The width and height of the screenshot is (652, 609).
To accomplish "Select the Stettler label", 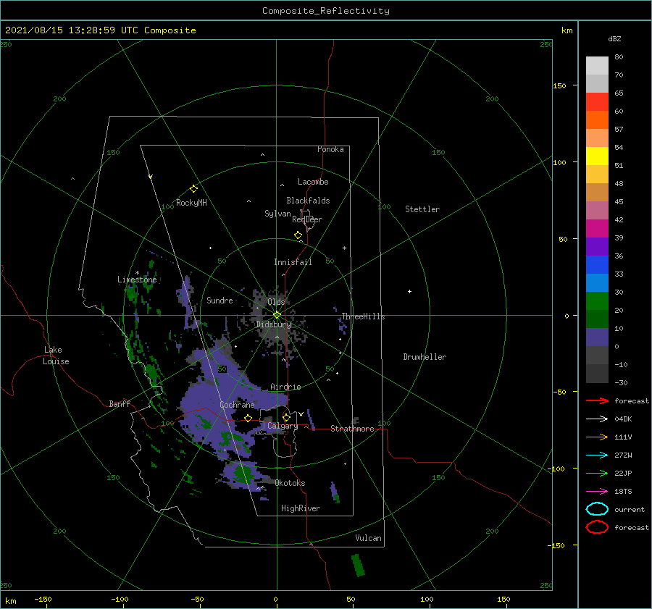I will tap(422, 209).
